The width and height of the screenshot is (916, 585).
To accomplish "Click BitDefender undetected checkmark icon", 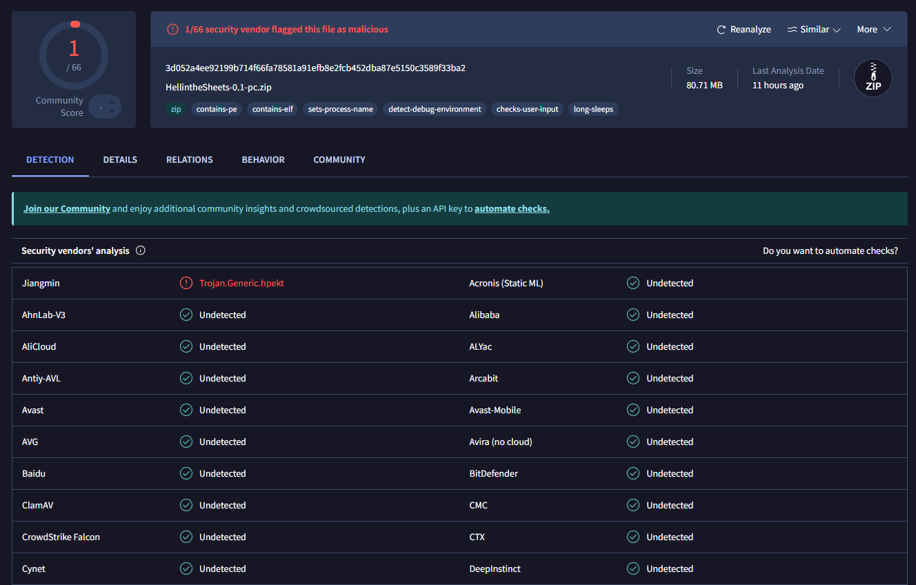I will pyautogui.click(x=633, y=473).
